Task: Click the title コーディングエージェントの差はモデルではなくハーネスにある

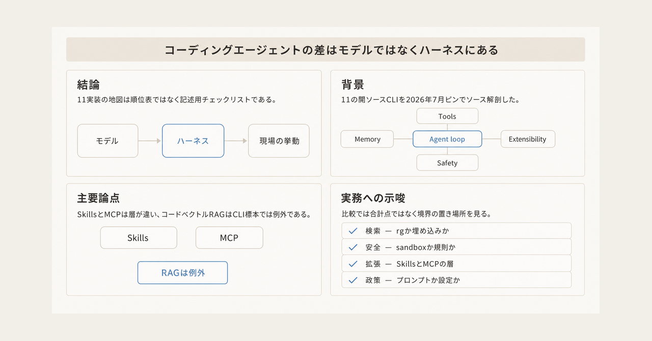Action: point(331,50)
